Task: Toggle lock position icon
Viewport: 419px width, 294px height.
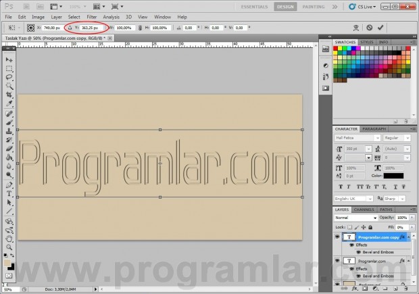Action: pos(363,227)
